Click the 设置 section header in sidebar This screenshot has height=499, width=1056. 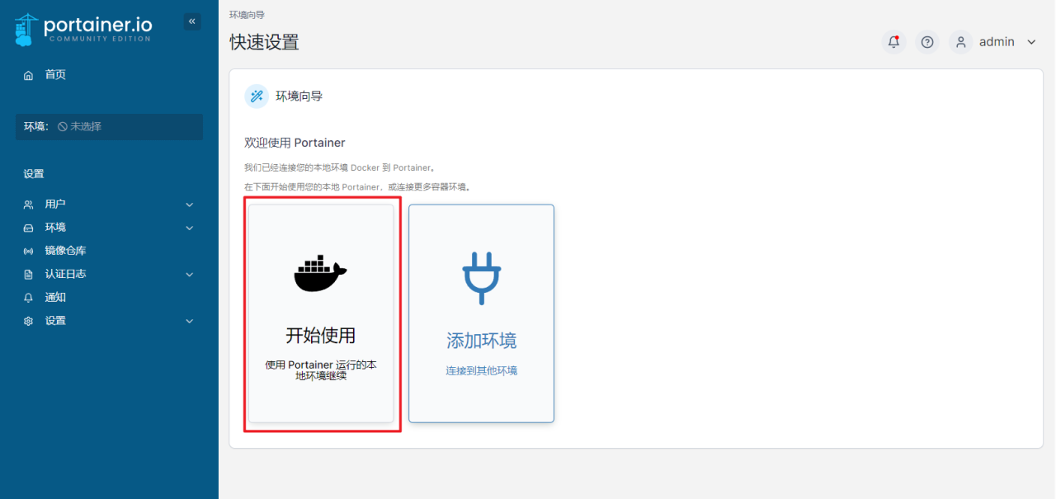[34, 174]
